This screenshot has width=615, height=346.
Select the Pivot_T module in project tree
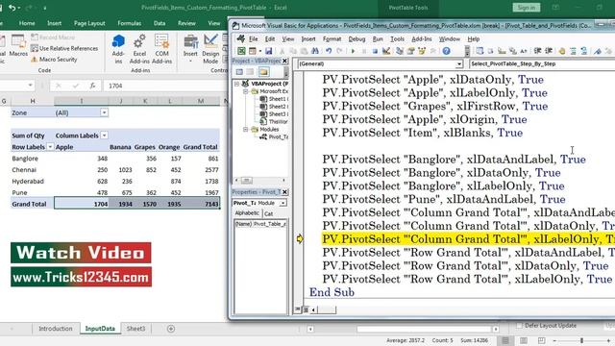[x=274, y=136]
